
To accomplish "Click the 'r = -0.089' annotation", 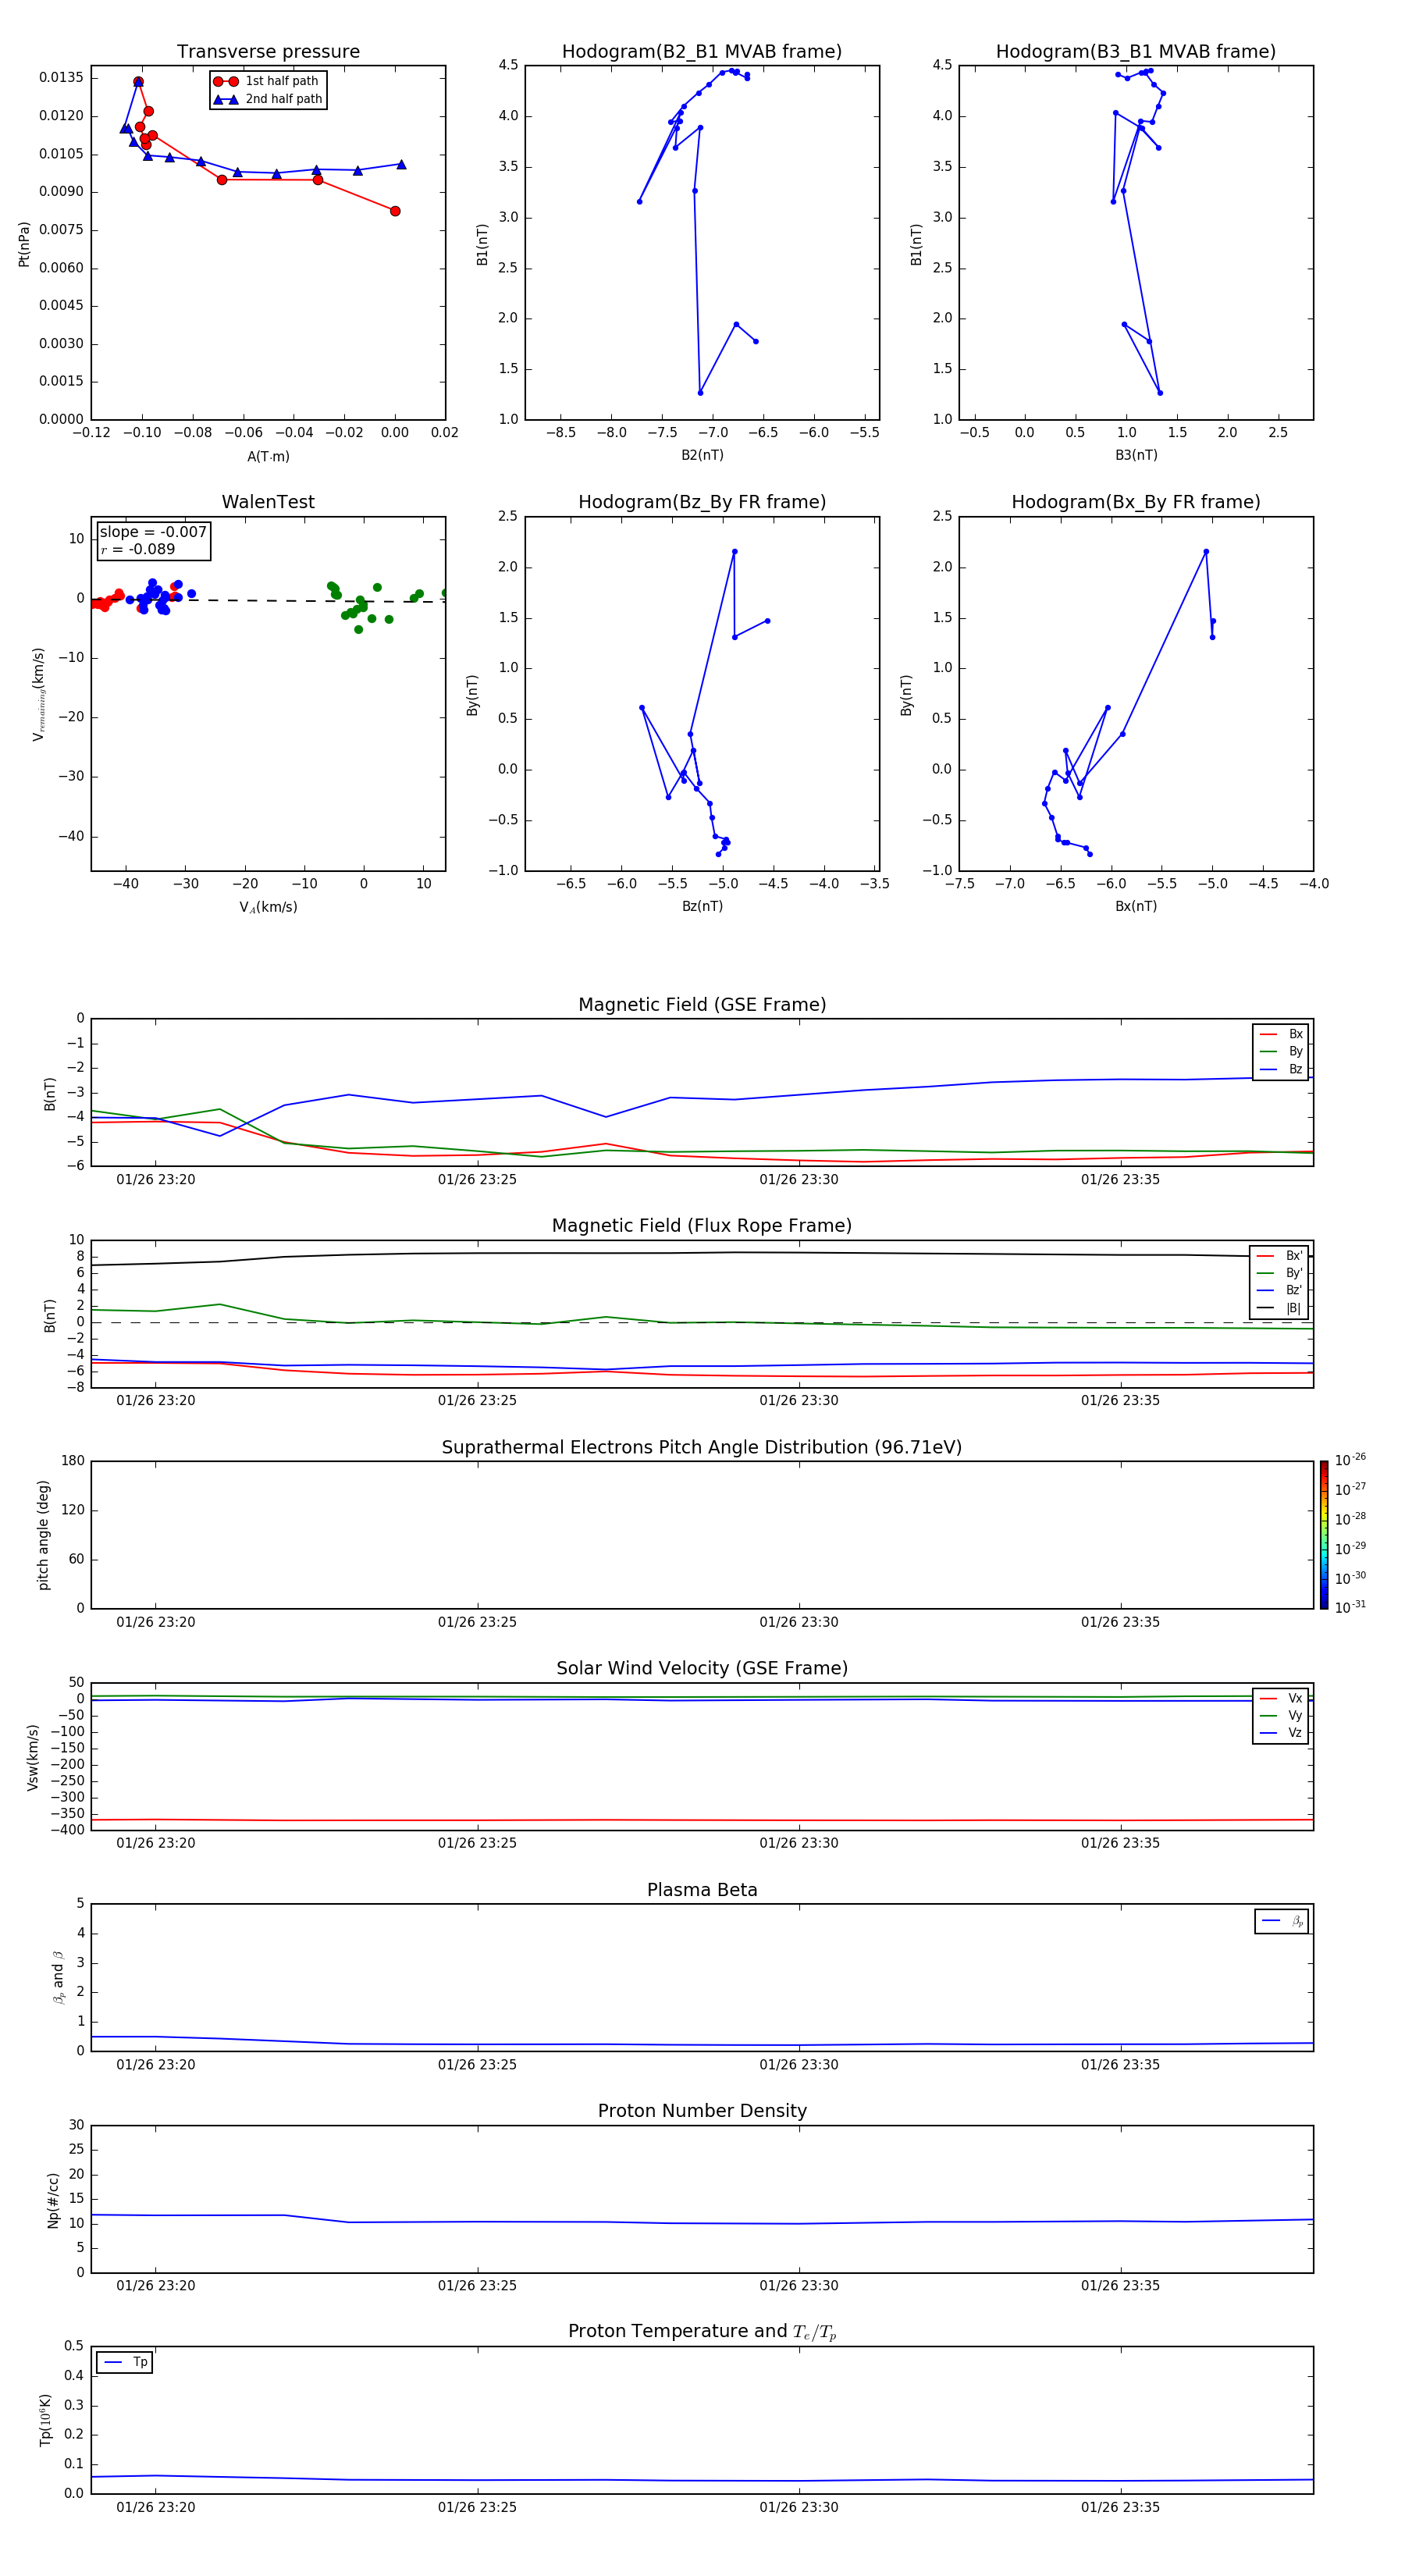I will [138, 549].
